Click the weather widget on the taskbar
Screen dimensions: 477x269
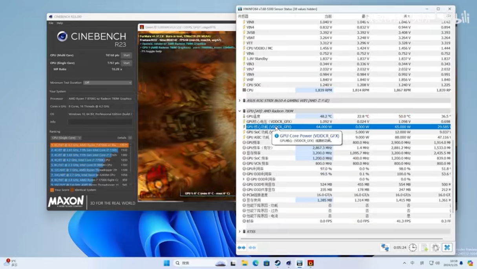click(11, 263)
